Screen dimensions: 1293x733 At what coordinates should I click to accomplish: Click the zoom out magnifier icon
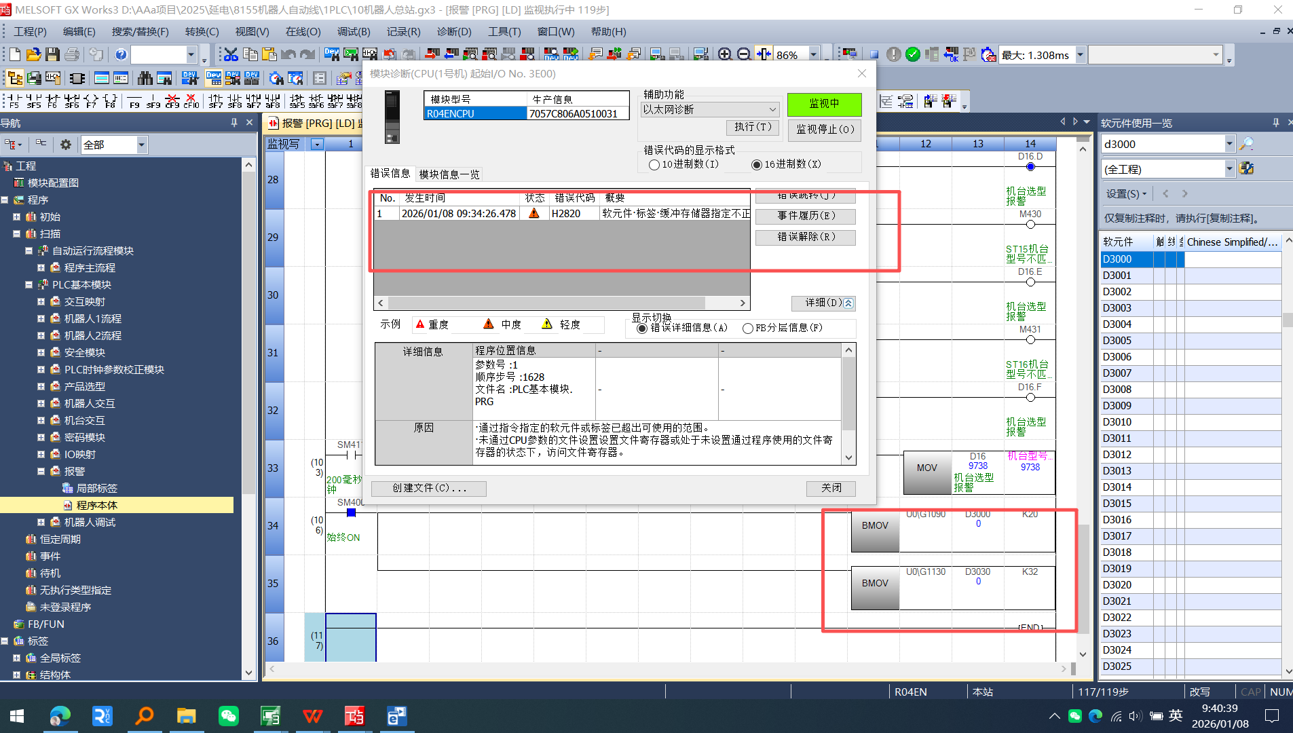pyautogui.click(x=744, y=55)
